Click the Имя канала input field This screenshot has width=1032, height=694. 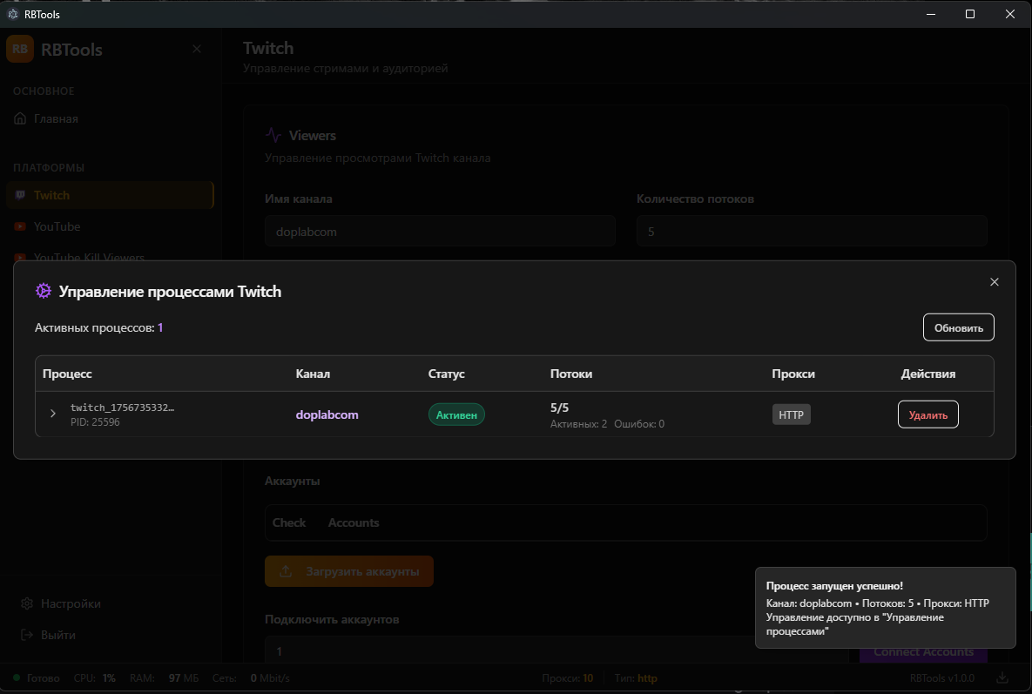(440, 232)
